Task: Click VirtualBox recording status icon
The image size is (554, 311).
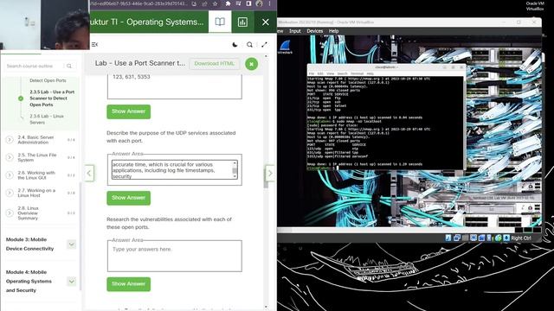Action: click(x=490, y=238)
